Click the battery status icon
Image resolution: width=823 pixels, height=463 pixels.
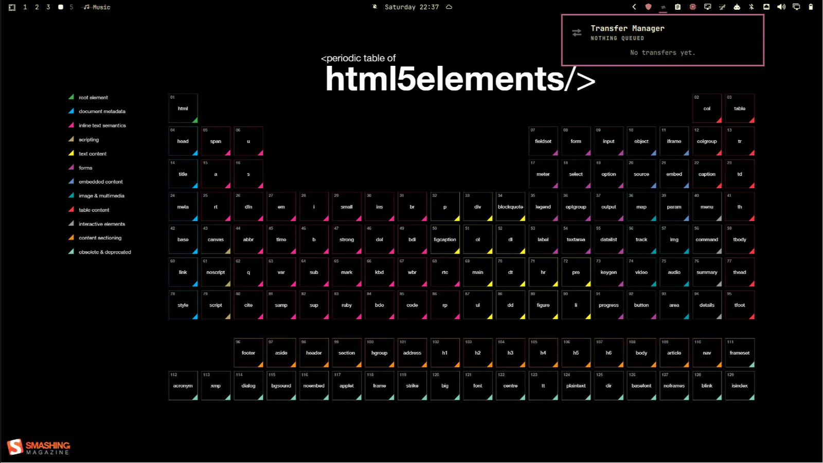coord(811,7)
